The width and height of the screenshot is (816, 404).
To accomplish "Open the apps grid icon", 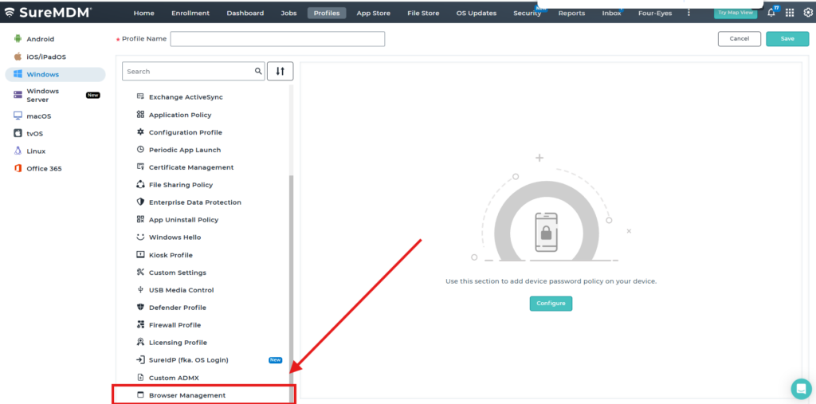I will coord(790,13).
